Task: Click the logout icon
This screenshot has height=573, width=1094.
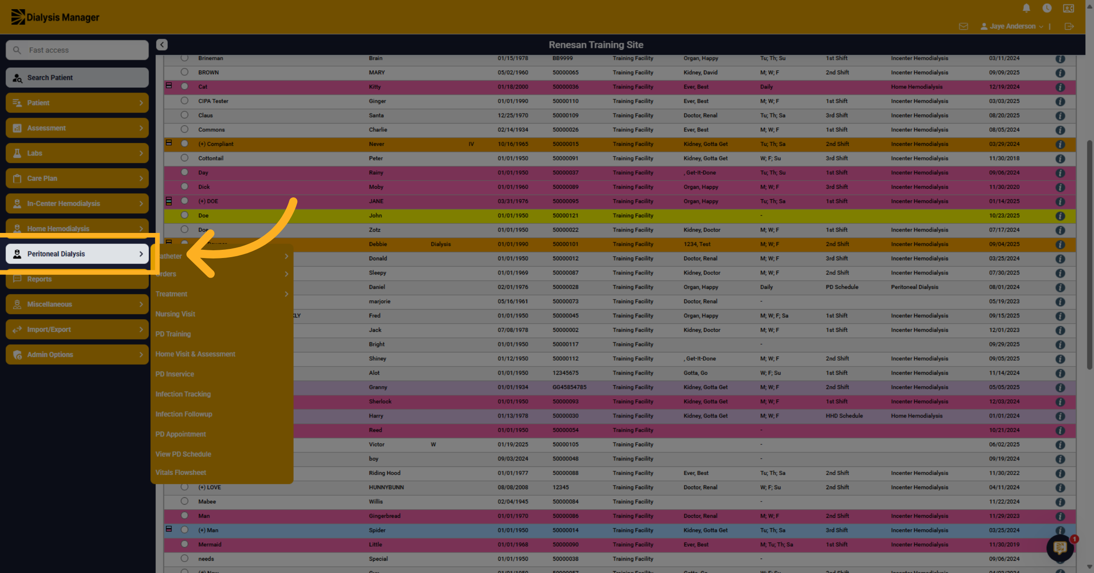Action: (x=1069, y=26)
